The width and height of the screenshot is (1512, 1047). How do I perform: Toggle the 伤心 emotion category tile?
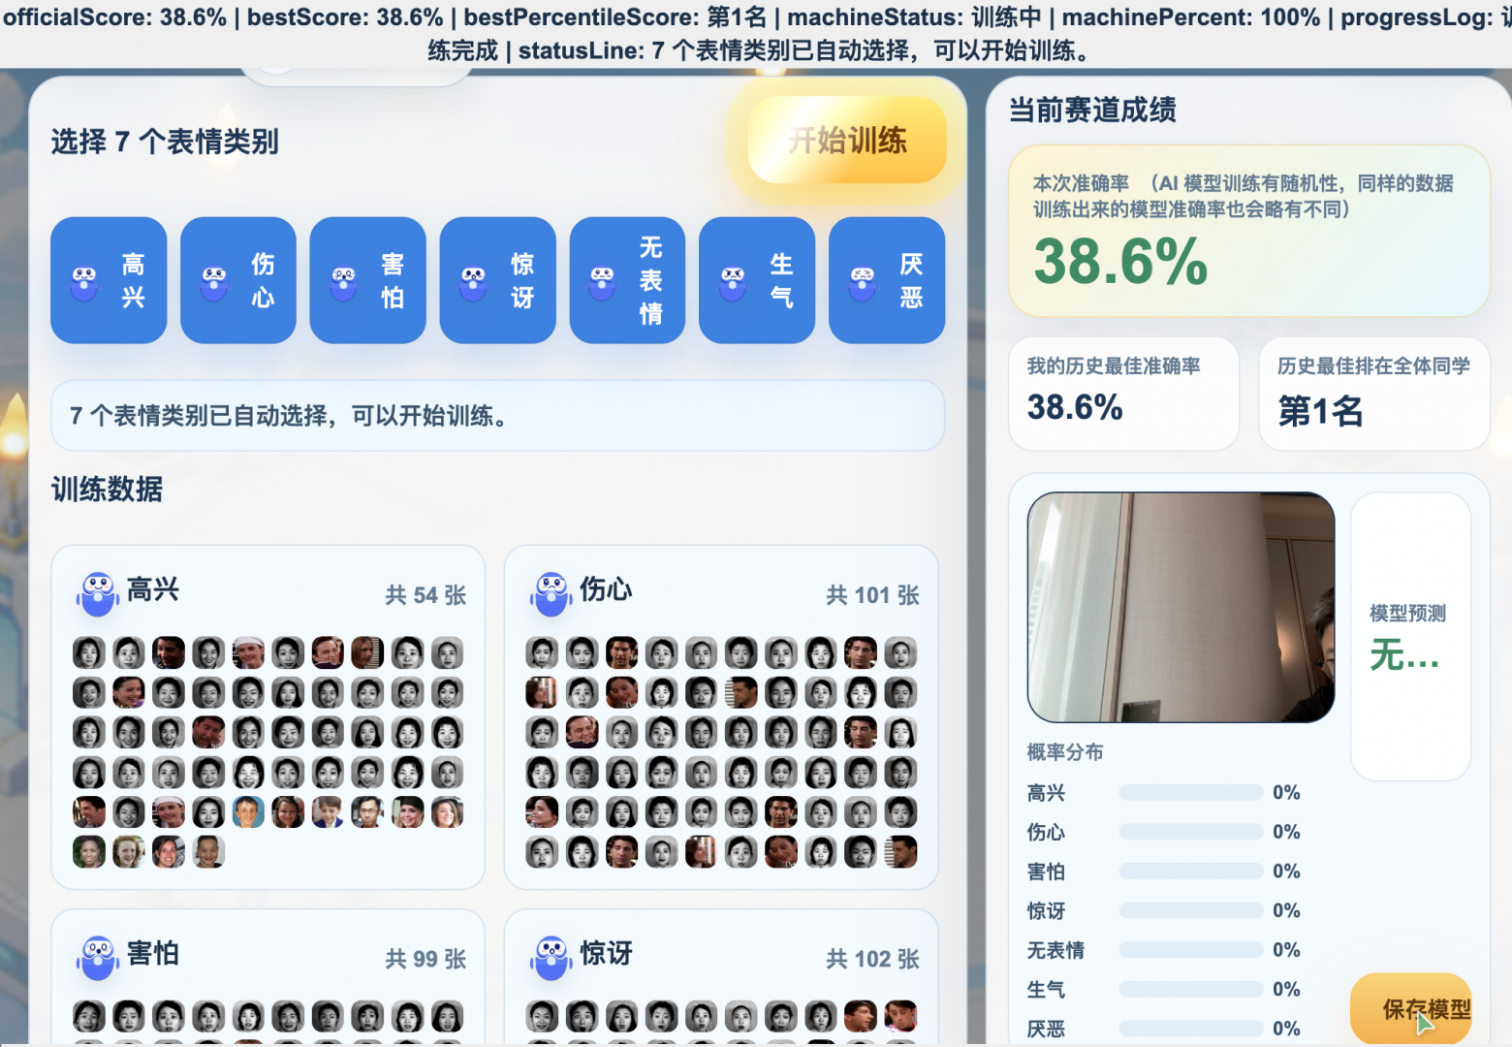238,280
